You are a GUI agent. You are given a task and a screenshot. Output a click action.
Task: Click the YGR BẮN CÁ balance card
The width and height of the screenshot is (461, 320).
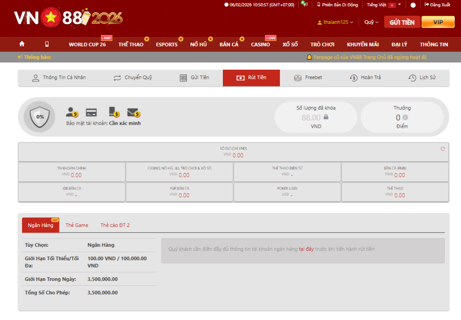pos(179,192)
